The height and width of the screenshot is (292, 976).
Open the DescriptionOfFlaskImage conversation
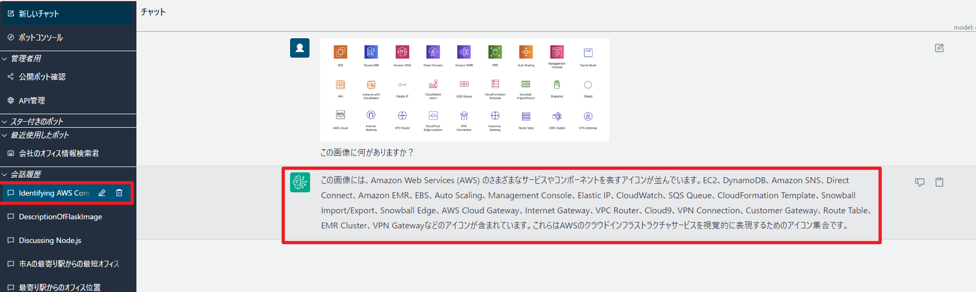(x=60, y=217)
